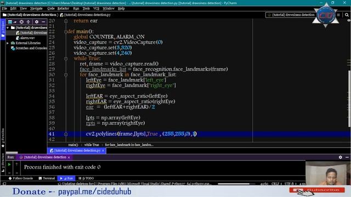Click the red Subscribe button
Image resolution: width=351 pixels, height=197 pixels.
pyautogui.click(x=317, y=190)
